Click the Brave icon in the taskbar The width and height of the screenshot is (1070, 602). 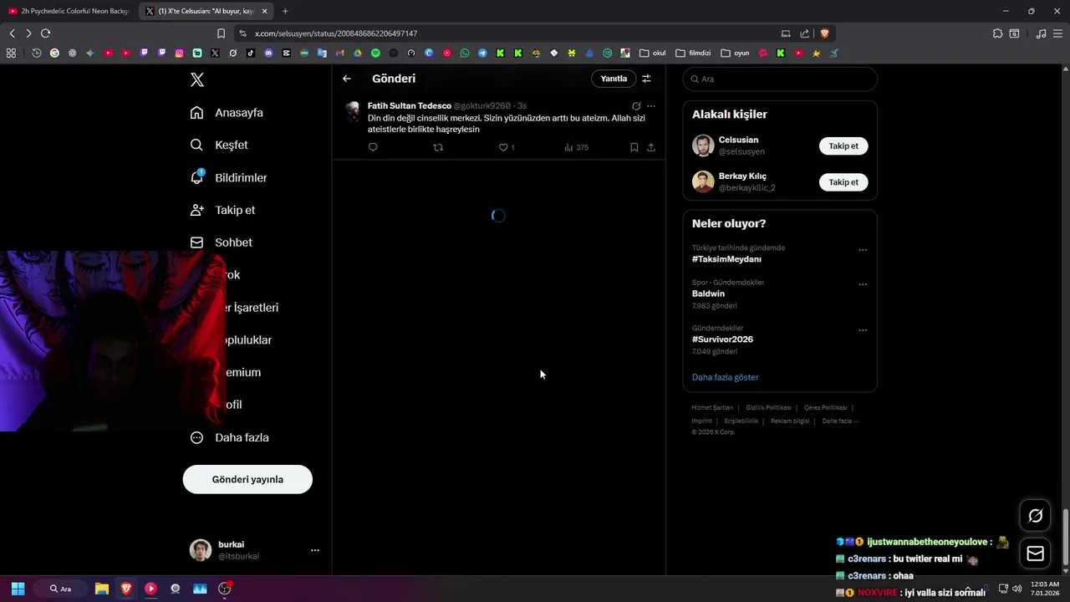pyautogui.click(x=126, y=589)
